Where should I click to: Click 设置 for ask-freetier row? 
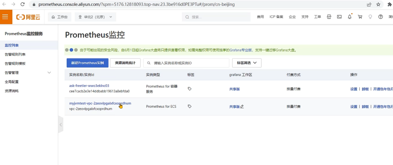pyautogui.click(x=354, y=89)
